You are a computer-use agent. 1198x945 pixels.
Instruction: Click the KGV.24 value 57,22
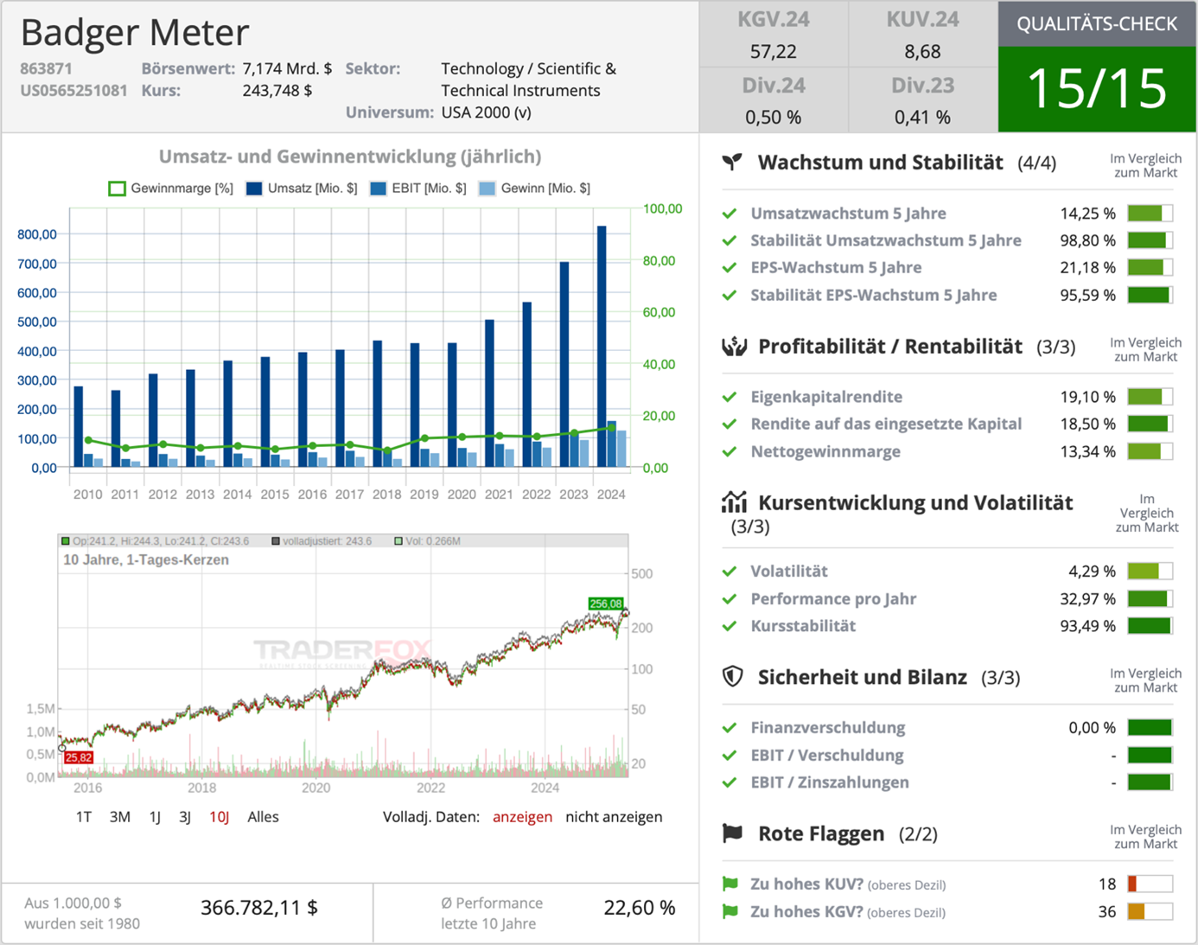(774, 52)
